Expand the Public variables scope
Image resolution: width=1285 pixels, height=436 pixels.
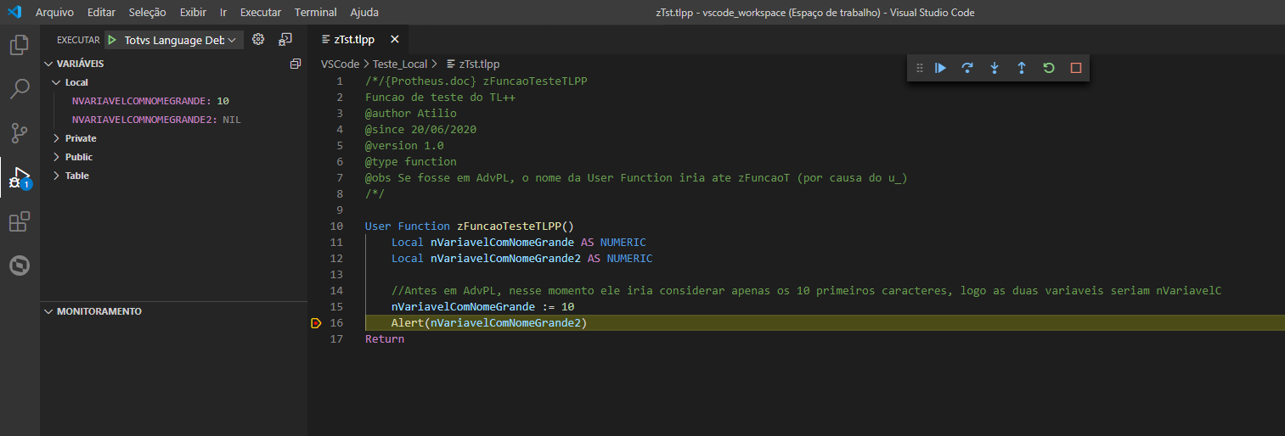tap(57, 157)
